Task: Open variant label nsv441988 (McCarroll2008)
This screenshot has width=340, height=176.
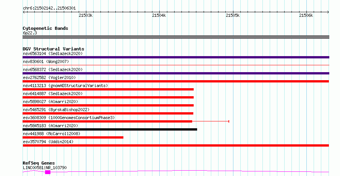Action: (x=52, y=134)
